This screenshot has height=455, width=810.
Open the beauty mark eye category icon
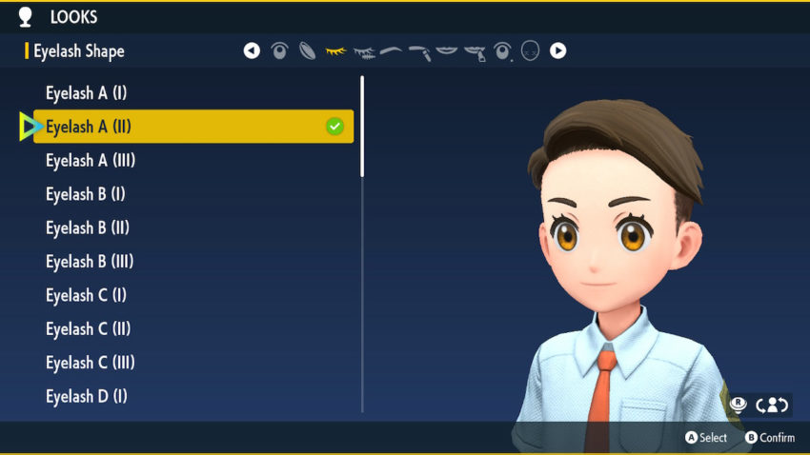(x=502, y=51)
